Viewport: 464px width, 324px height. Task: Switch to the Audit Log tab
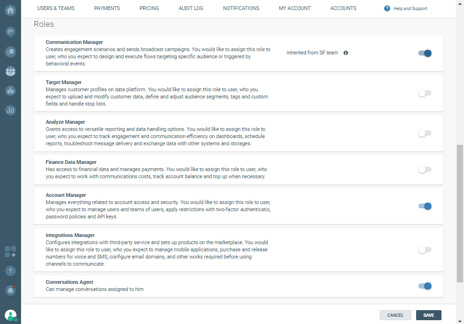click(191, 8)
